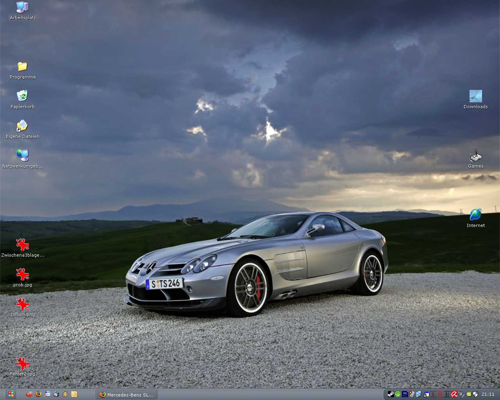
Task: Launch the red tomato quick launch icon
Action: coord(29,394)
